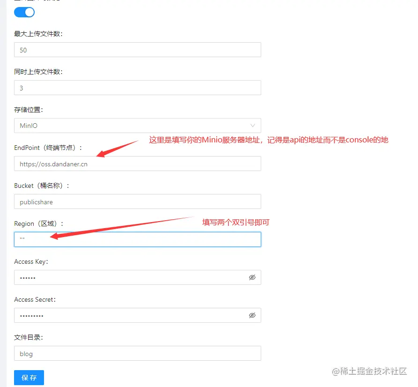Toggle the blue switch at the top

tap(24, 12)
